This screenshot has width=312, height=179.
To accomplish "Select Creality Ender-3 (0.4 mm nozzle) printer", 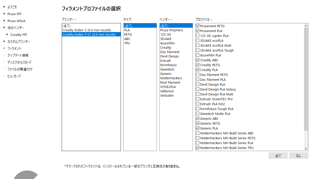I will [x=91, y=30].
